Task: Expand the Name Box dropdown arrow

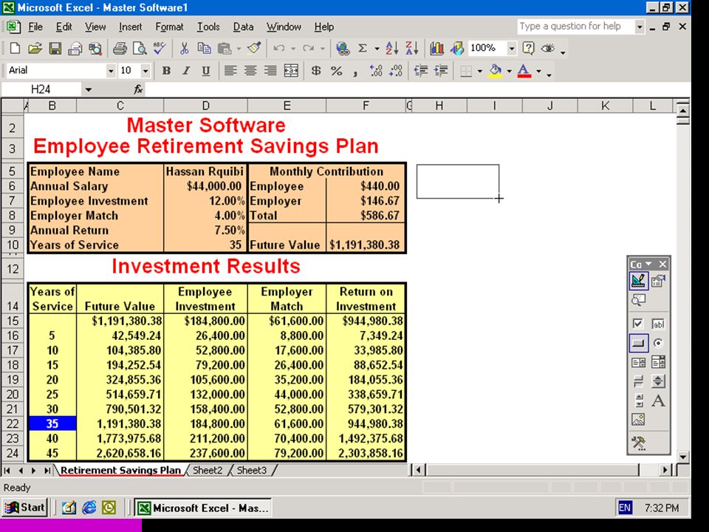Action: [88, 89]
